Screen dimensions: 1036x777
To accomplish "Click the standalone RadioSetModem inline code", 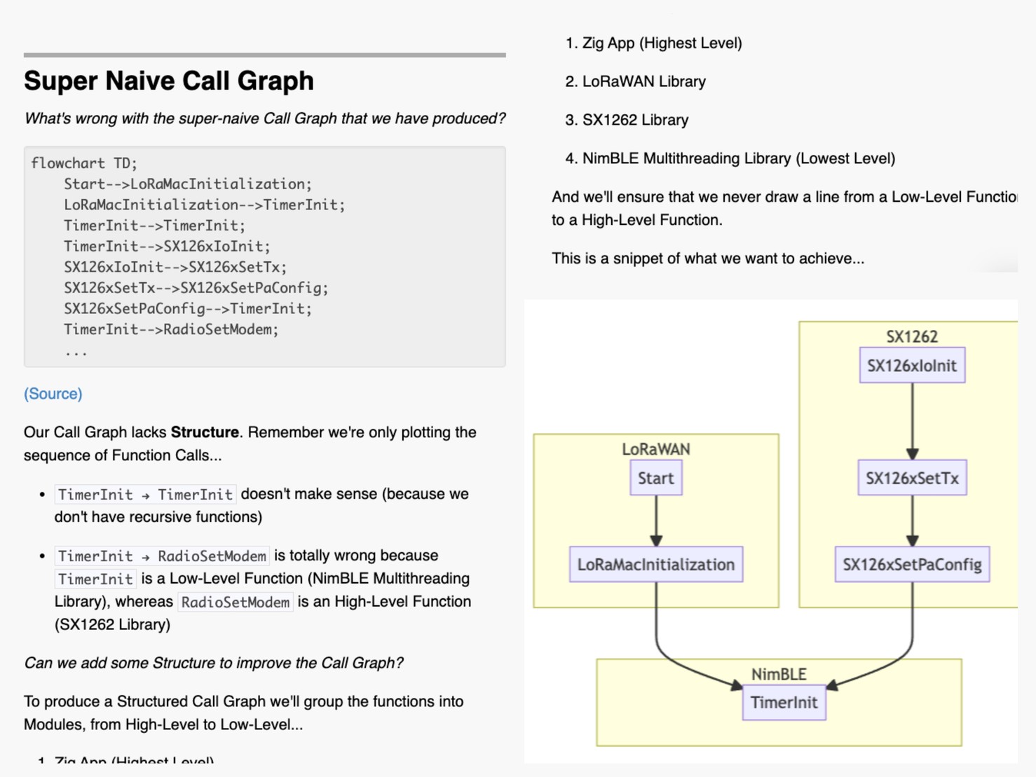I will click(235, 603).
